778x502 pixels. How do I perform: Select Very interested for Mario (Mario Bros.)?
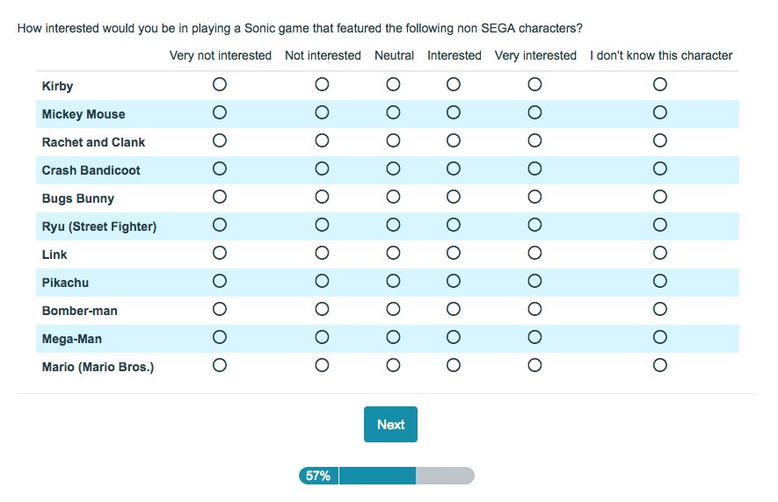534,365
